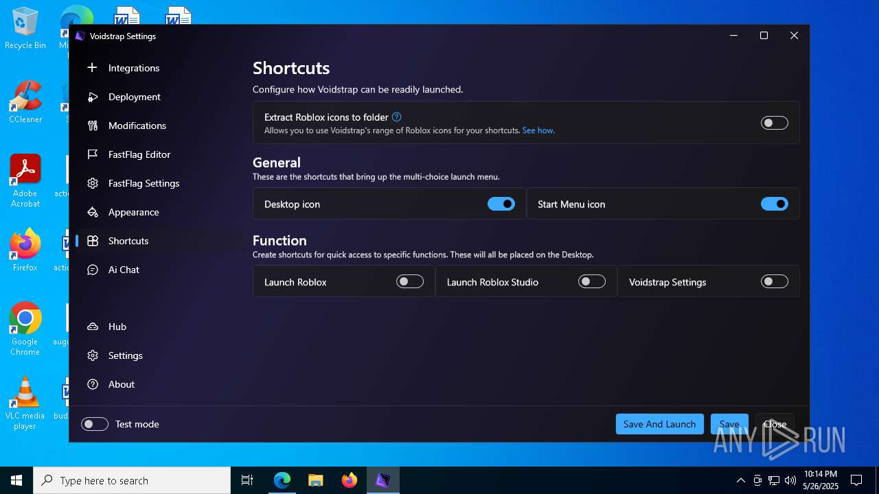The image size is (879, 494).
Task: Click the Deployment icon in sidebar
Action: coord(93,97)
